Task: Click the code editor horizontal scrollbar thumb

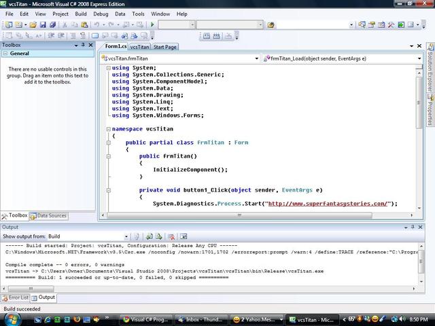Action: point(239,215)
